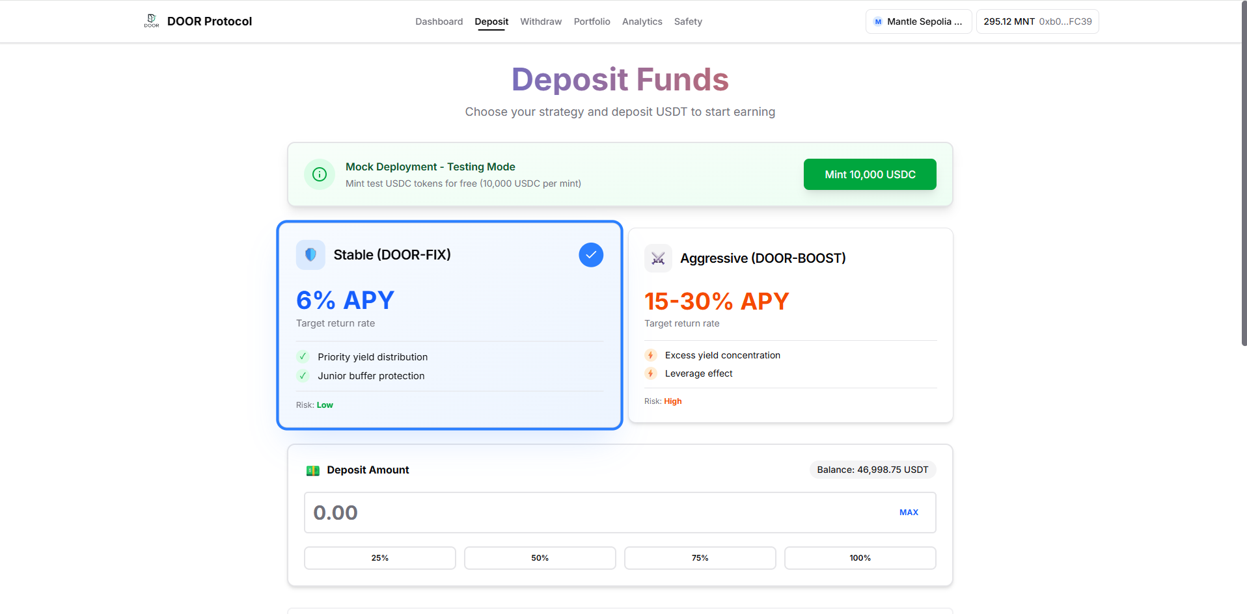Open the wallet account 0xb0...FC39 menu

click(1037, 21)
